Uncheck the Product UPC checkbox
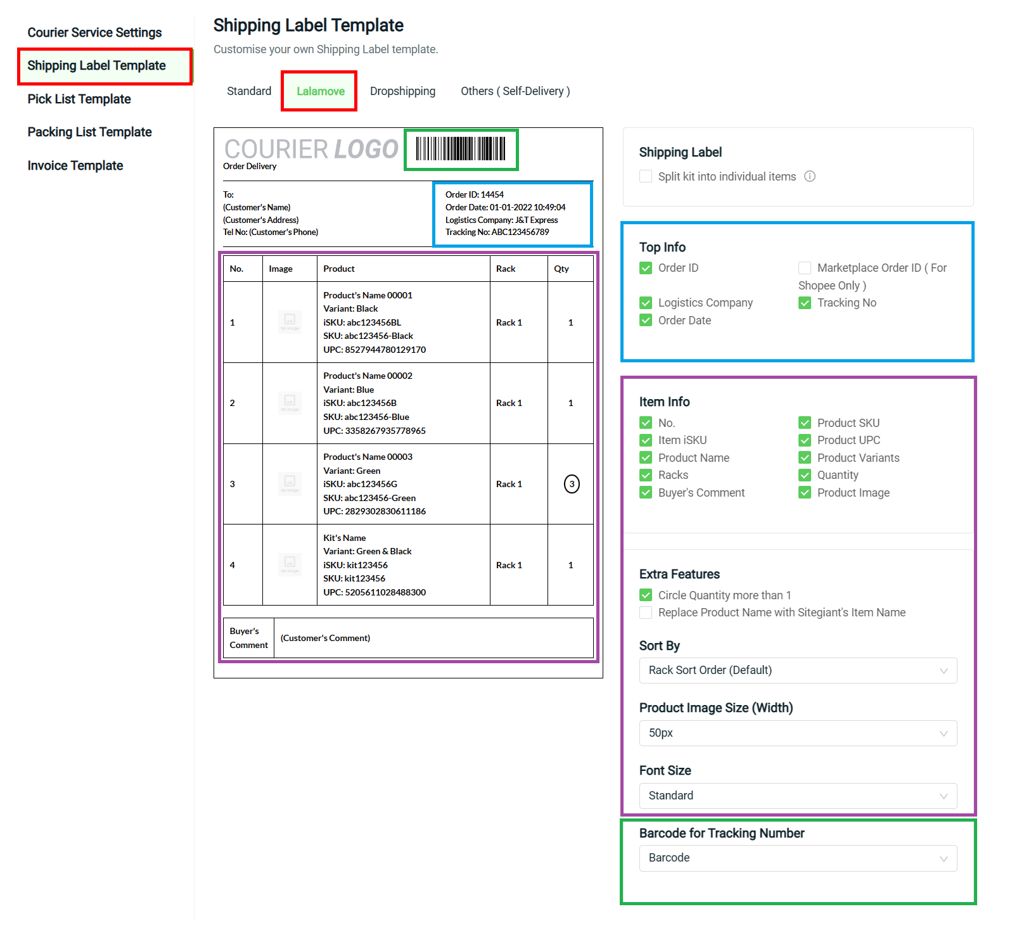This screenshot has height=935, width=1012. [x=805, y=440]
